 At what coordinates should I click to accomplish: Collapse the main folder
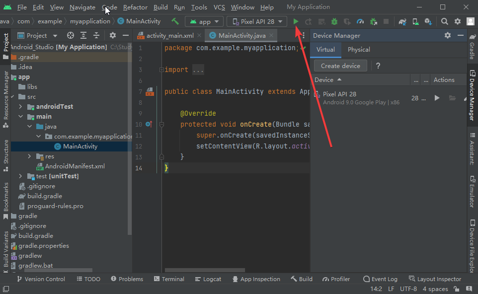pyautogui.click(x=20, y=116)
